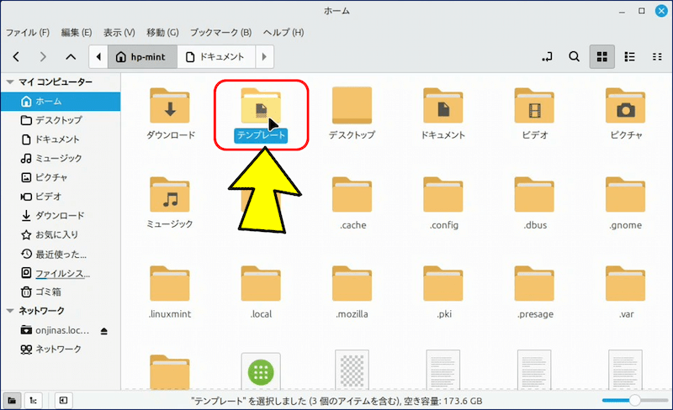Select ゴミ箱 in the sidebar
Viewport: 673px width, 410px height.
coord(49,292)
